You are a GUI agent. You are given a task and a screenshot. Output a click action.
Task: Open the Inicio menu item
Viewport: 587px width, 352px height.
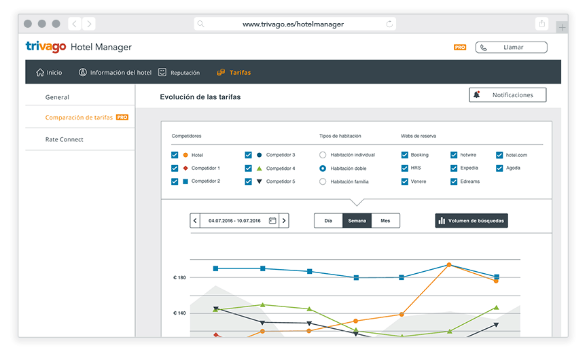click(x=49, y=72)
